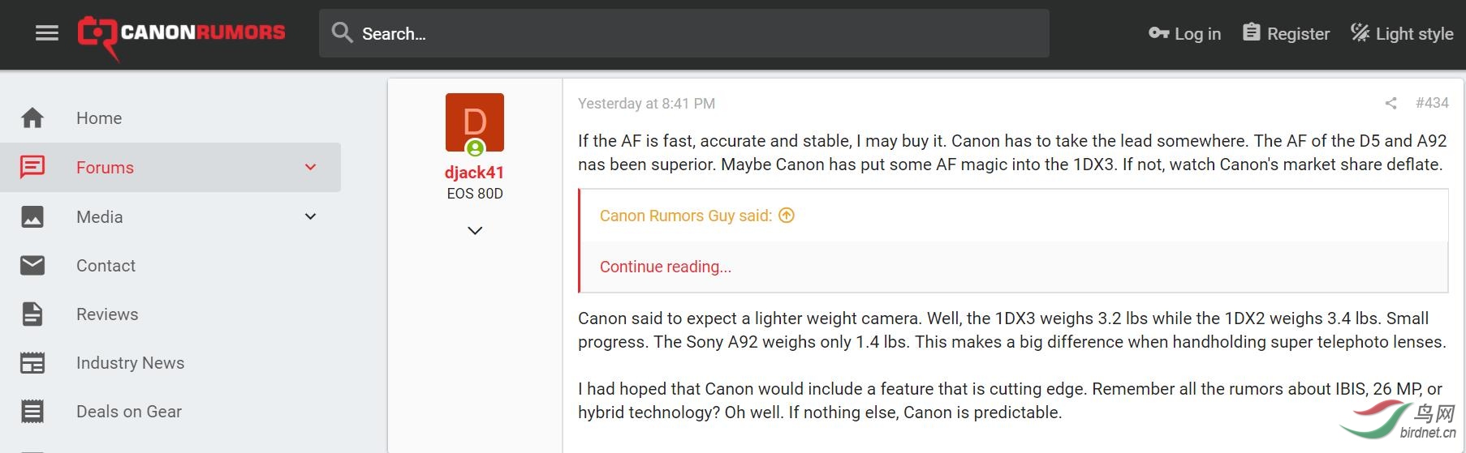Click the Reviews document icon
The width and height of the screenshot is (1466, 453).
coord(32,314)
